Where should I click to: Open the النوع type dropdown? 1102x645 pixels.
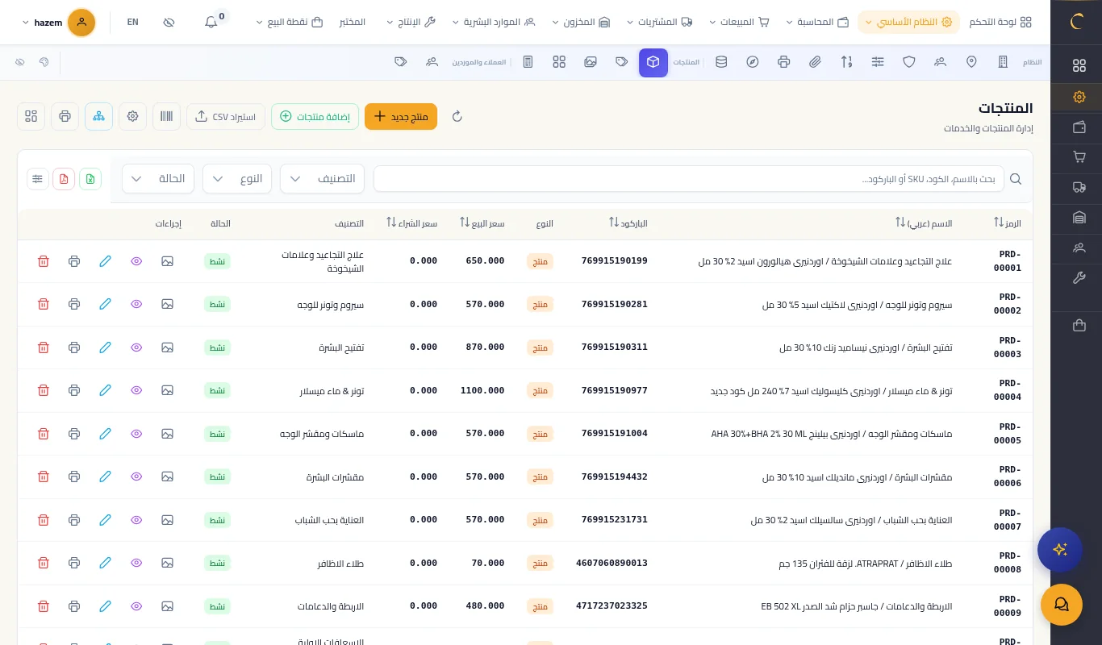click(237, 178)
